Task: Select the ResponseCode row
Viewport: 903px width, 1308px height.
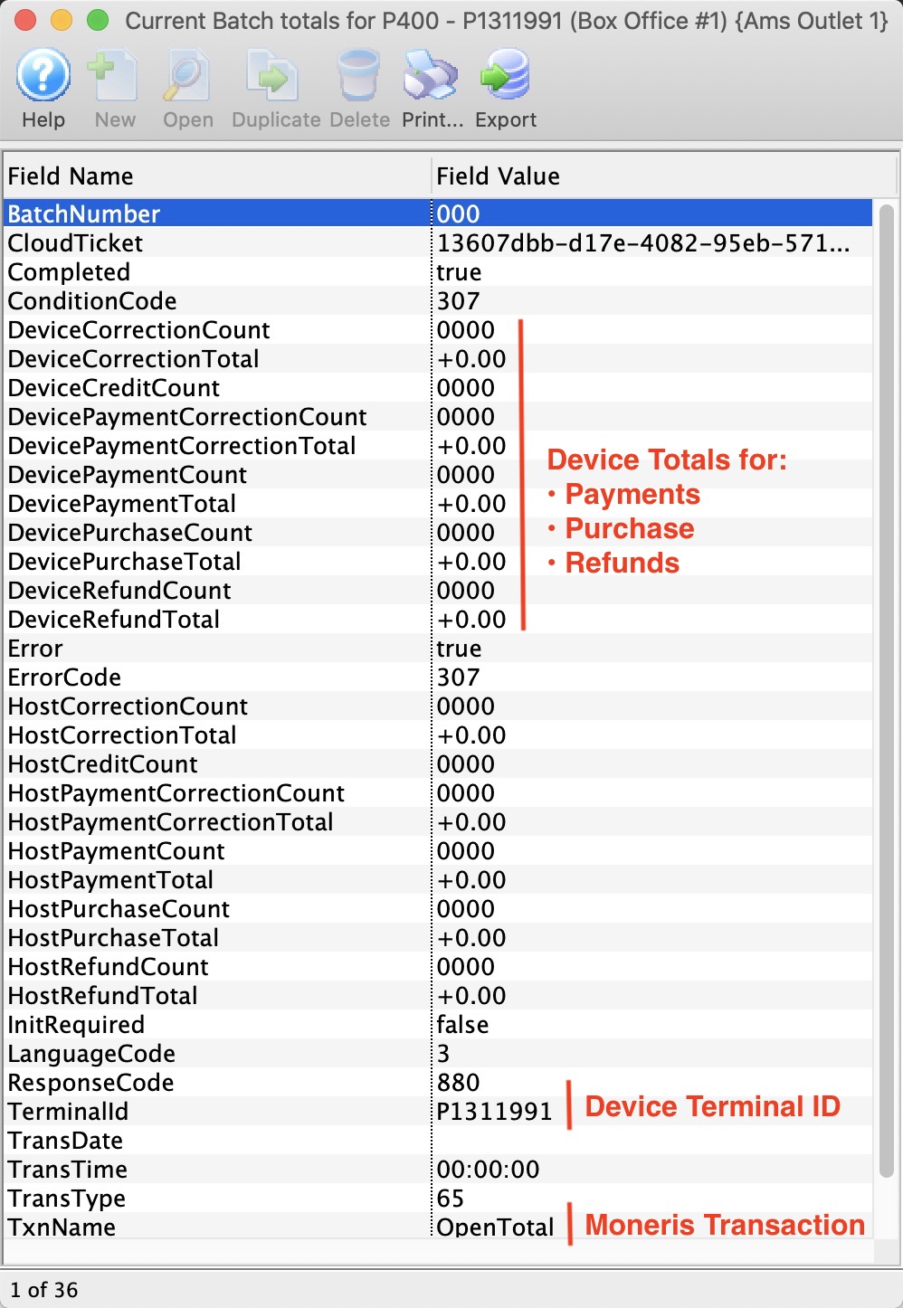Action: pyautogui.click(x=438, y=1082)
